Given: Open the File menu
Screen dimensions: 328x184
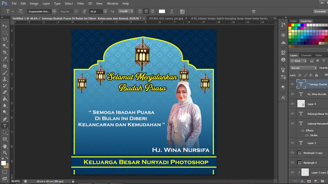Looking at the screenshot, I should click(x=14, y=4).
